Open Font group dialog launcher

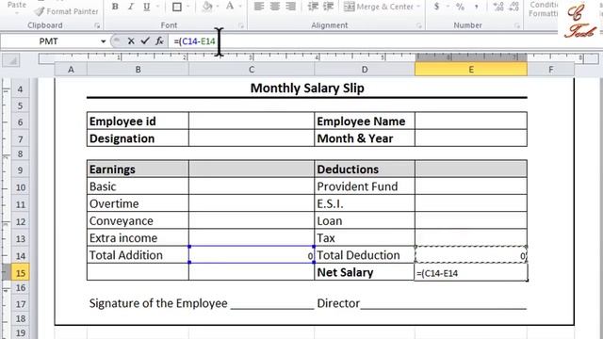tap(241, 25)
